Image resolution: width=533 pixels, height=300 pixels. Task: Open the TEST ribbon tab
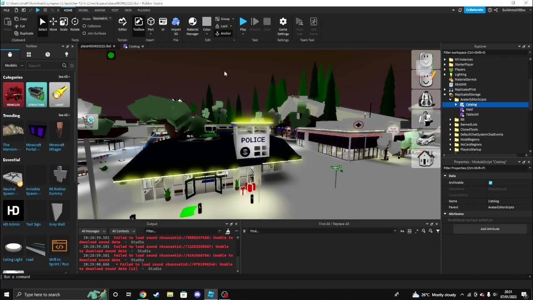(115, 10)
